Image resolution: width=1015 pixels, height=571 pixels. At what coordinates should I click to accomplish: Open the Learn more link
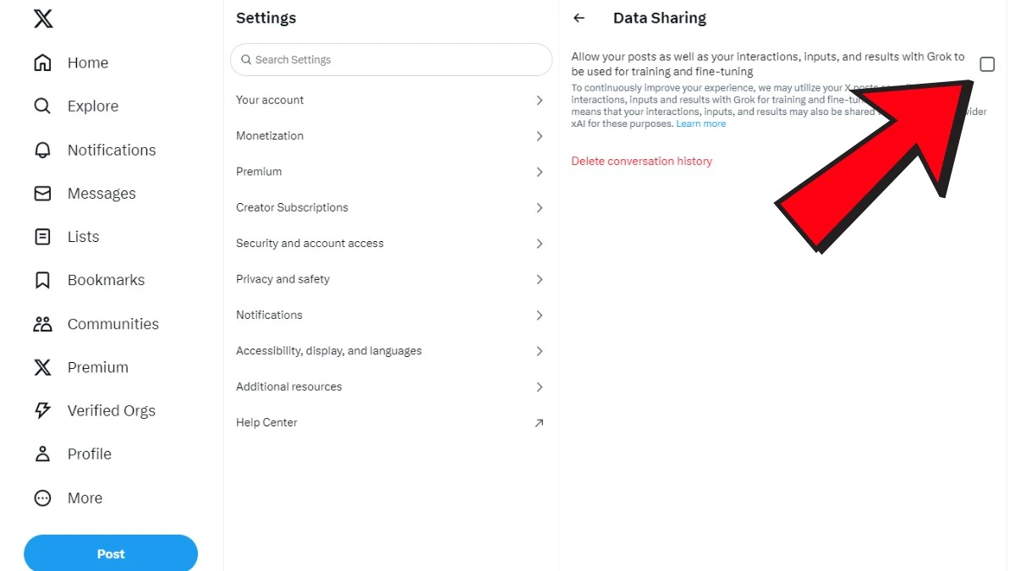click(x=701, y=124)
